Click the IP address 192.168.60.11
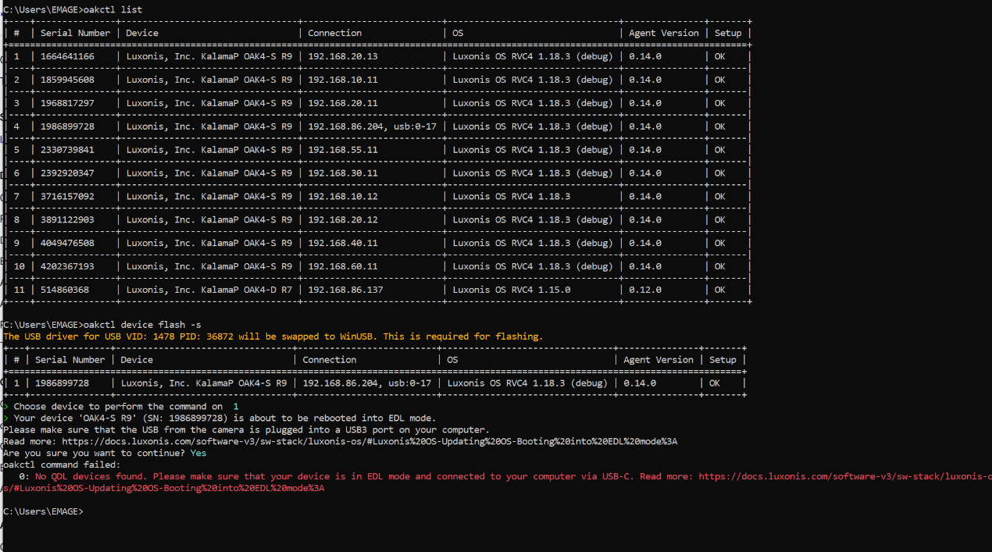This screenshot has width=992, height=552. point(342,266)
